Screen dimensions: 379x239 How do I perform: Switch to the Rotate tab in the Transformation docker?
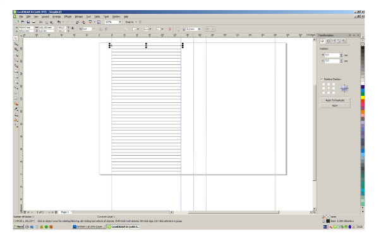(x=328, y=41)
